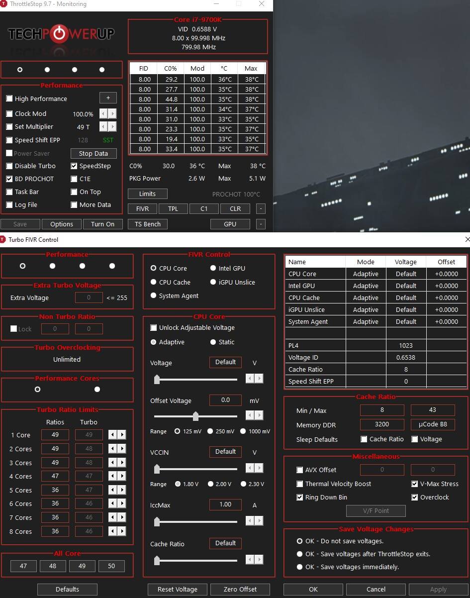Increase 6 Cores turbo ratio arrow

point(122,503)
